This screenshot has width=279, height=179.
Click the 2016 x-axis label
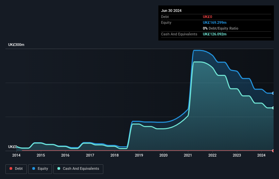[x=65, y=155]
